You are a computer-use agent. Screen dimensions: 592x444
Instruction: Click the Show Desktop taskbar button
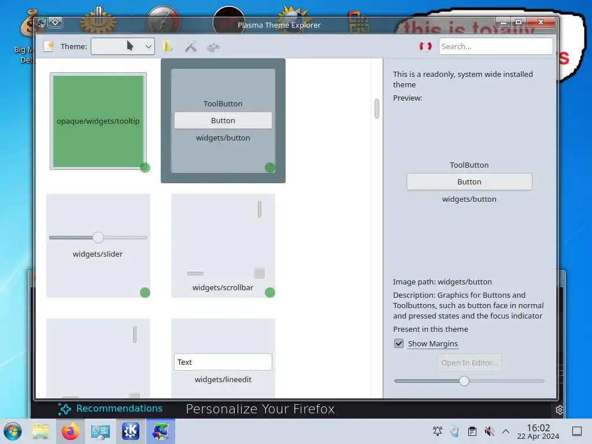coord(577,431)
